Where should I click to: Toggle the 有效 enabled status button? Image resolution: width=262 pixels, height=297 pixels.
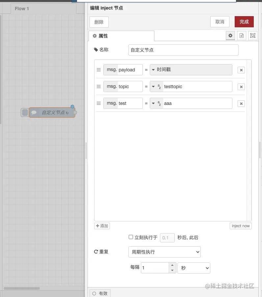pos(100,293)
